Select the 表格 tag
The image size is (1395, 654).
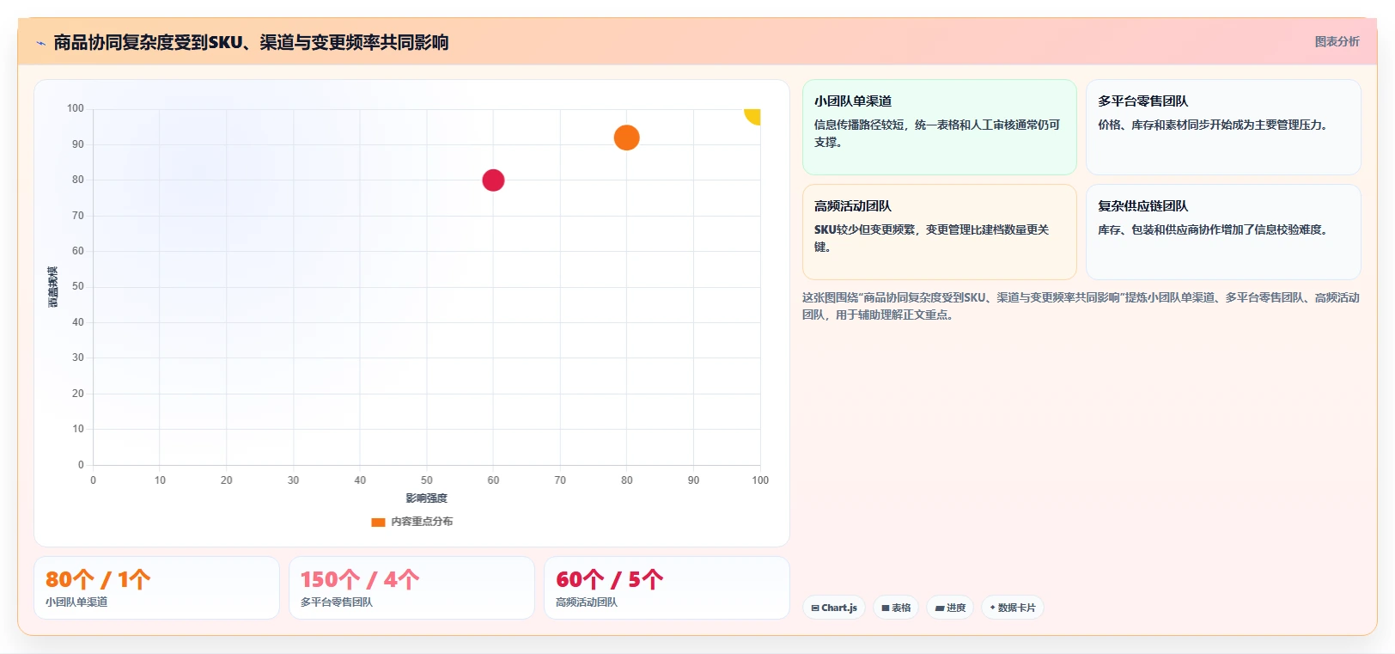pos(896,608)
